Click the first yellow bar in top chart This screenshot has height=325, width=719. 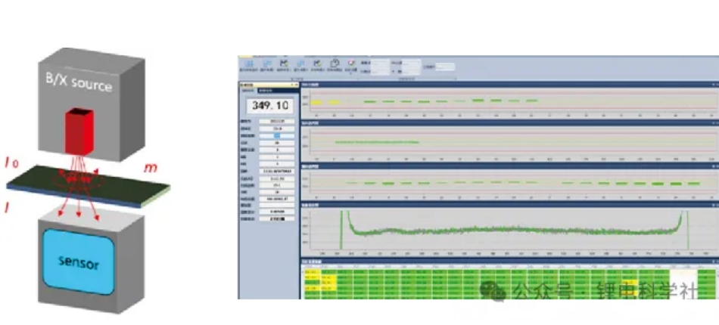coord(316,102)
